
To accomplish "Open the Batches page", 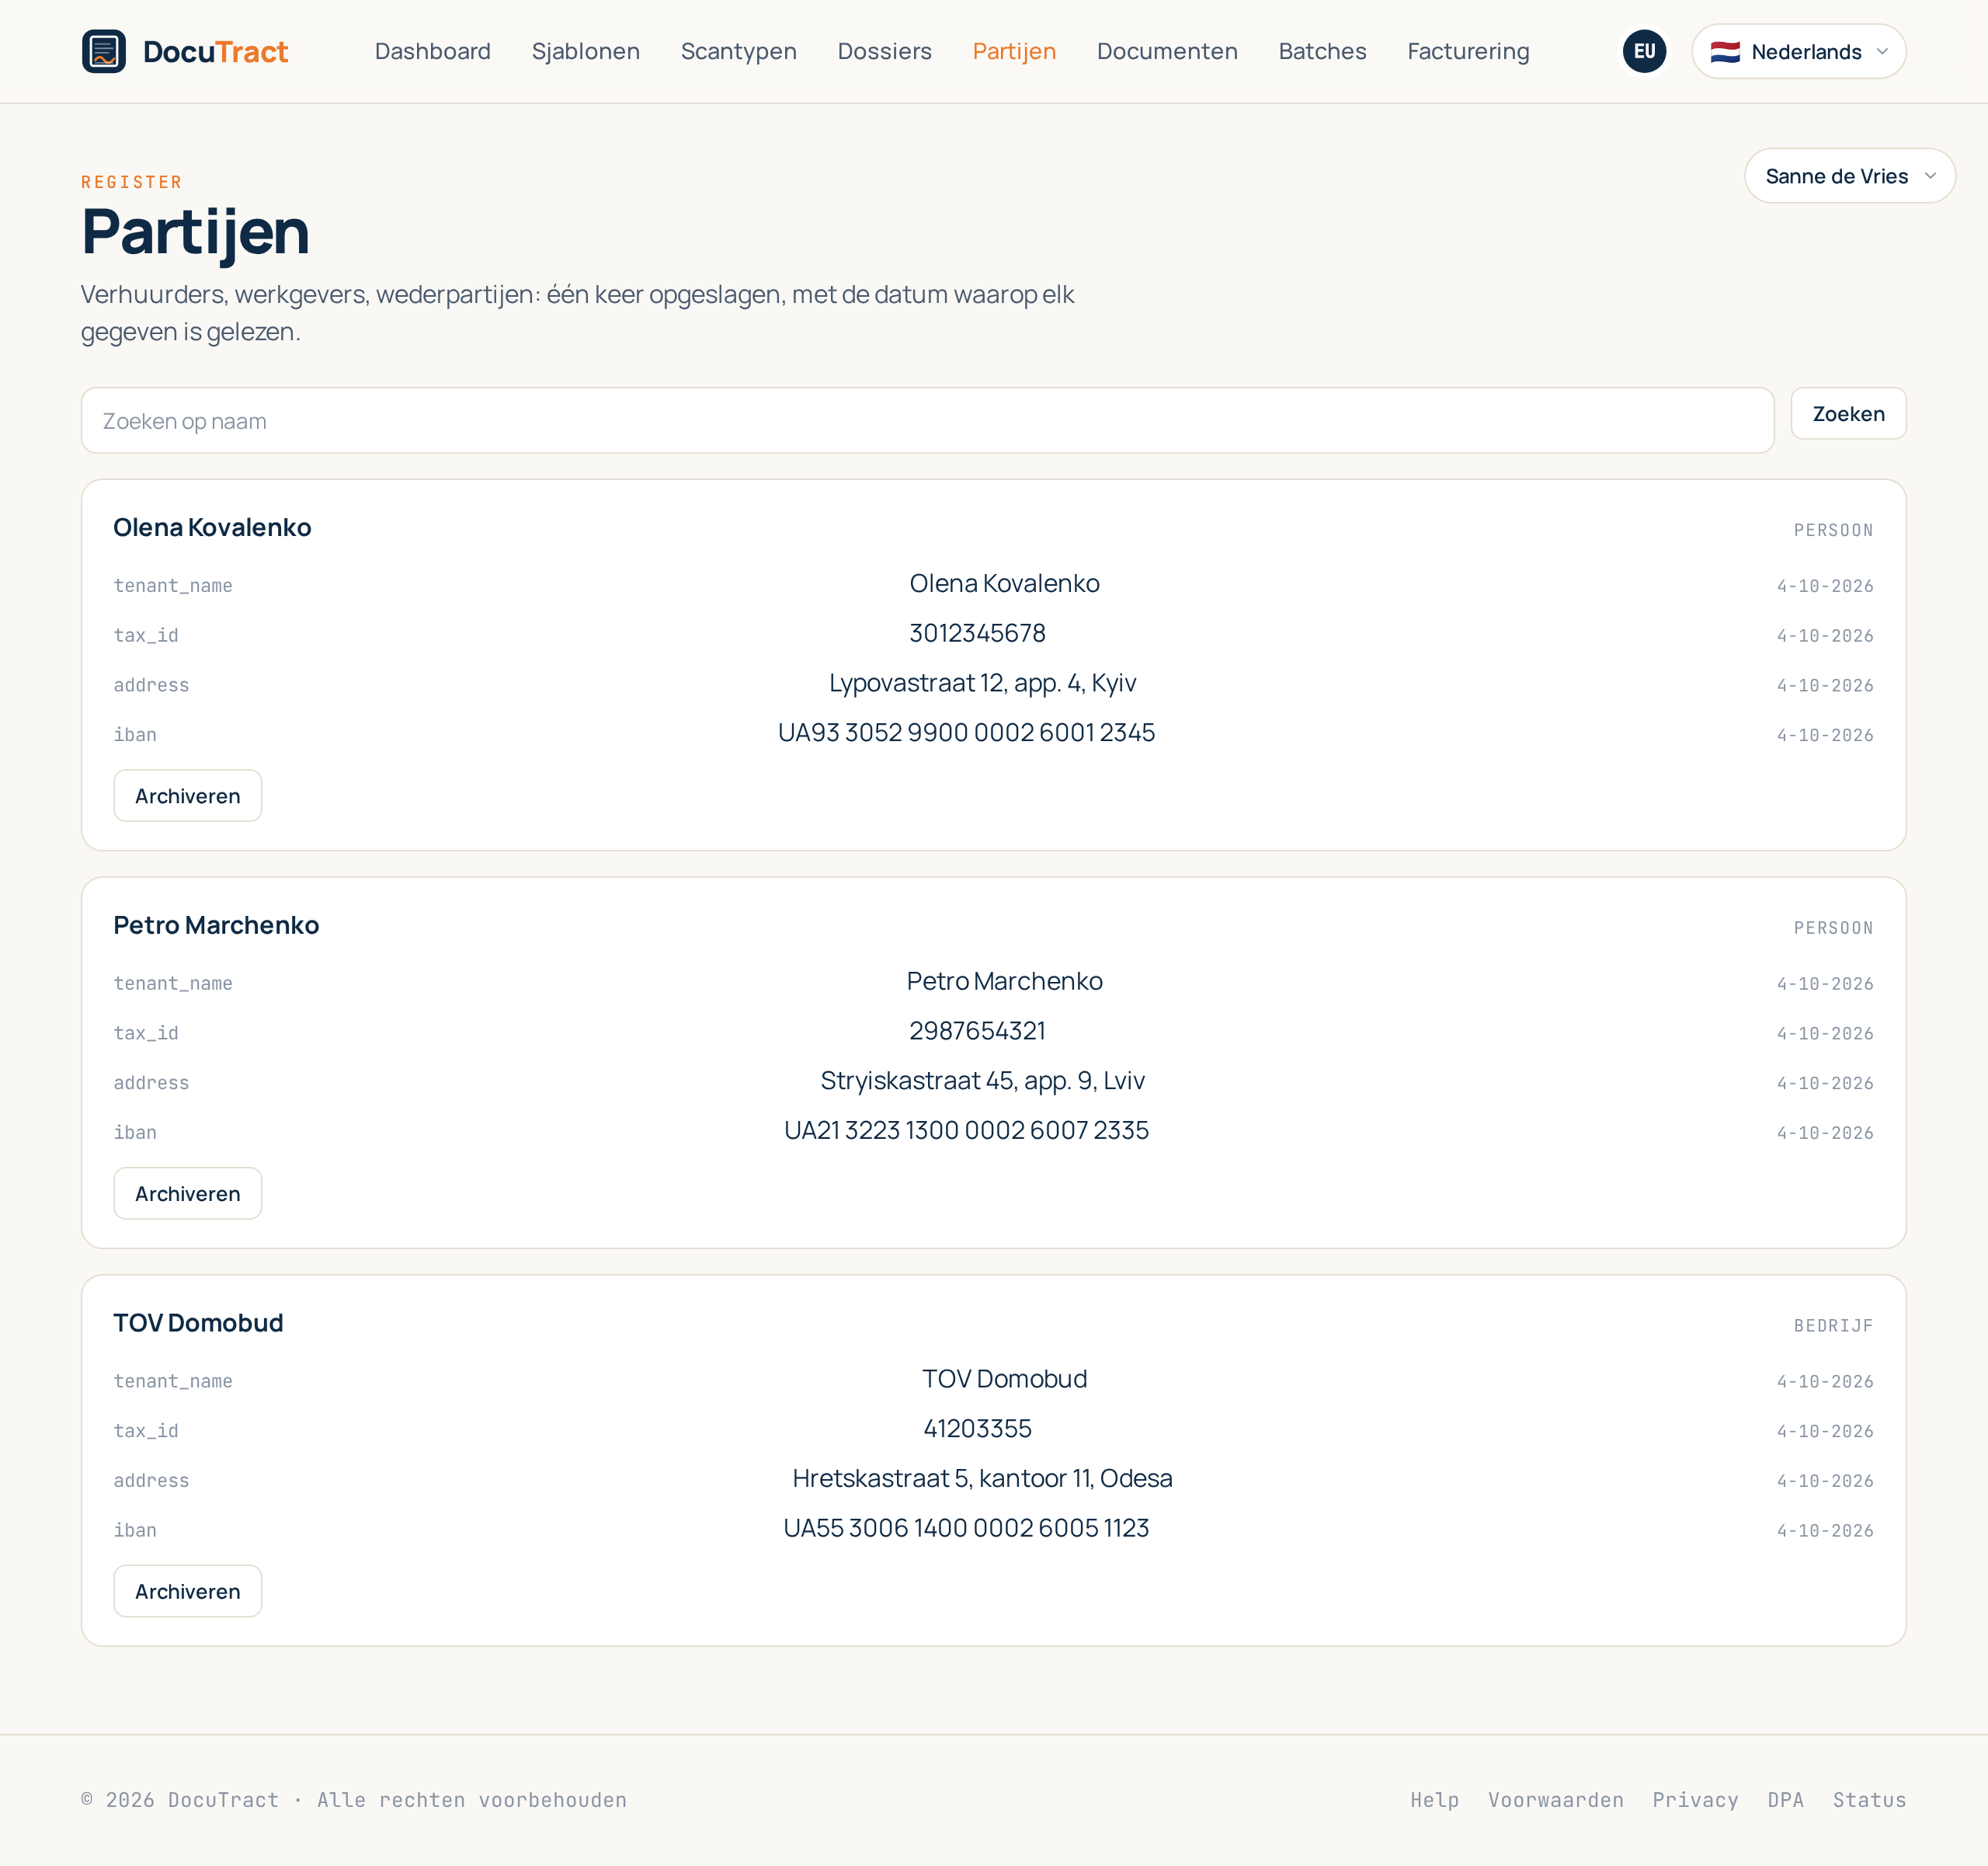I will pyautogui.click(x=1322, y=51).
